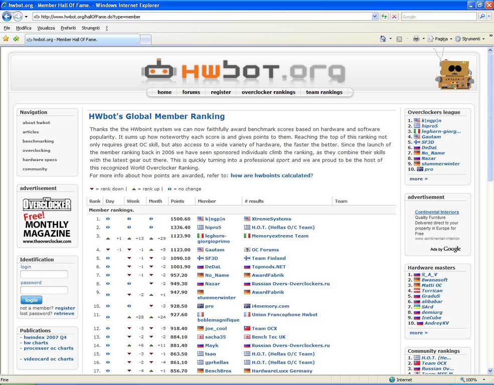Open the videocard oc charts link

(49, 359)
